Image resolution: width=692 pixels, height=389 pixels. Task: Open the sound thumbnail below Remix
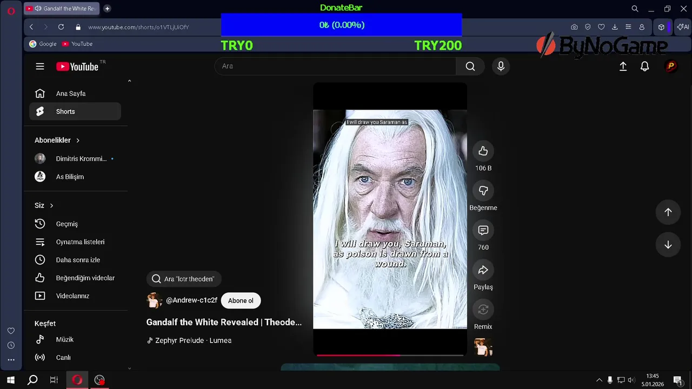click(483, 347)
